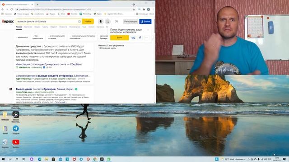This screenshot has width=289, height=162.
Task: Switch to Chrome on the taskbar
Action: pos(95,159)
